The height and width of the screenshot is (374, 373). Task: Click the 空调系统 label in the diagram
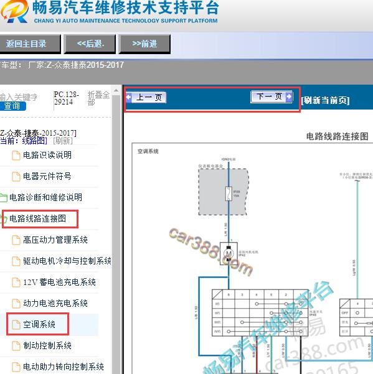148,151
